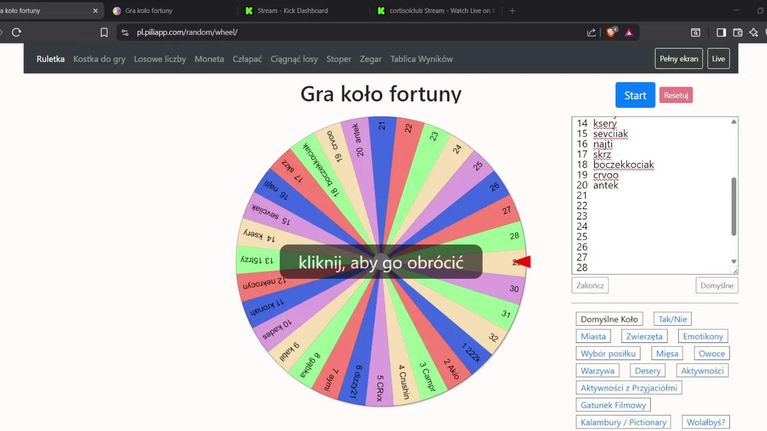Open the Moneta page link
The width and height of the screenshot is (767, 431).
(x=209, y=59)
